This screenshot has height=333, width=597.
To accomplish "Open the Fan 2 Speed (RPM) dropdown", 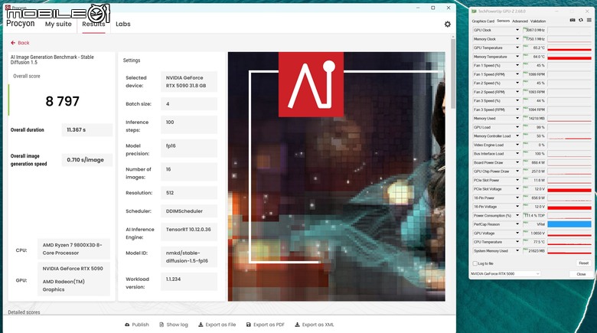I will pos(517,92).
